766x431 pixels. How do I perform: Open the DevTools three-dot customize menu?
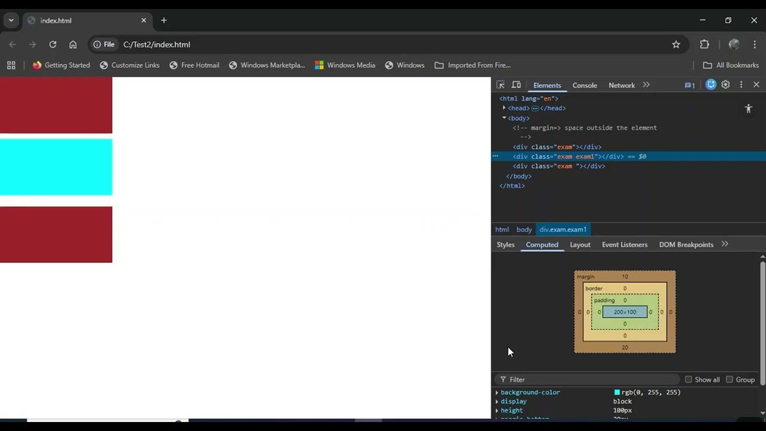(741, 85)
